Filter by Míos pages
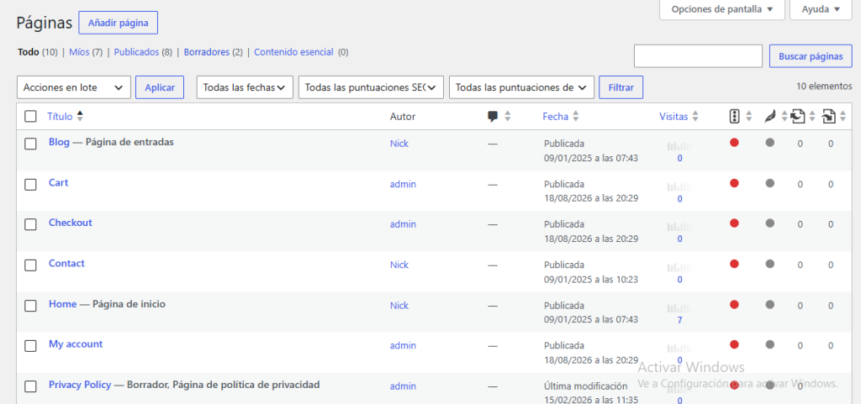This screenshot has width=861, height=404. pyautogui.click(x=79, y=52)
